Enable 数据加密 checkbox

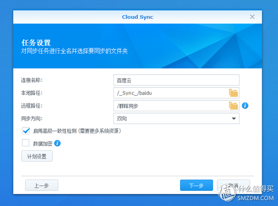pos(25,143)
